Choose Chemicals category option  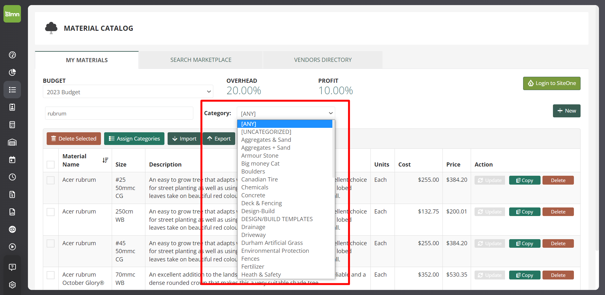click(x=285, y=187)
